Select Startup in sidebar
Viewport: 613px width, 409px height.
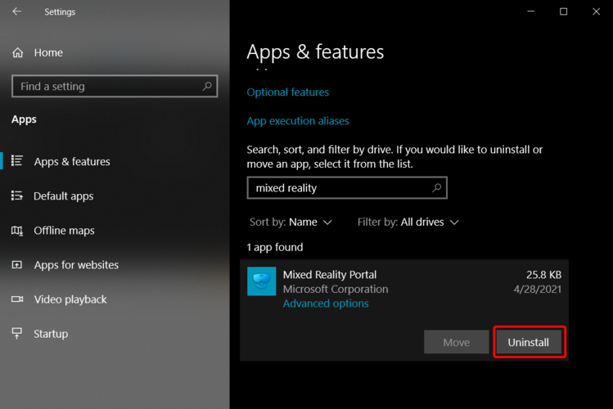click(x=115, y=334)
